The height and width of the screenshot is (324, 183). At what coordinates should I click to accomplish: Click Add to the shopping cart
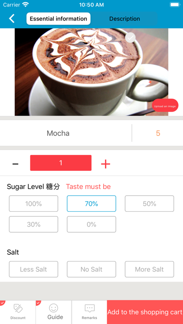click(145, 312)
